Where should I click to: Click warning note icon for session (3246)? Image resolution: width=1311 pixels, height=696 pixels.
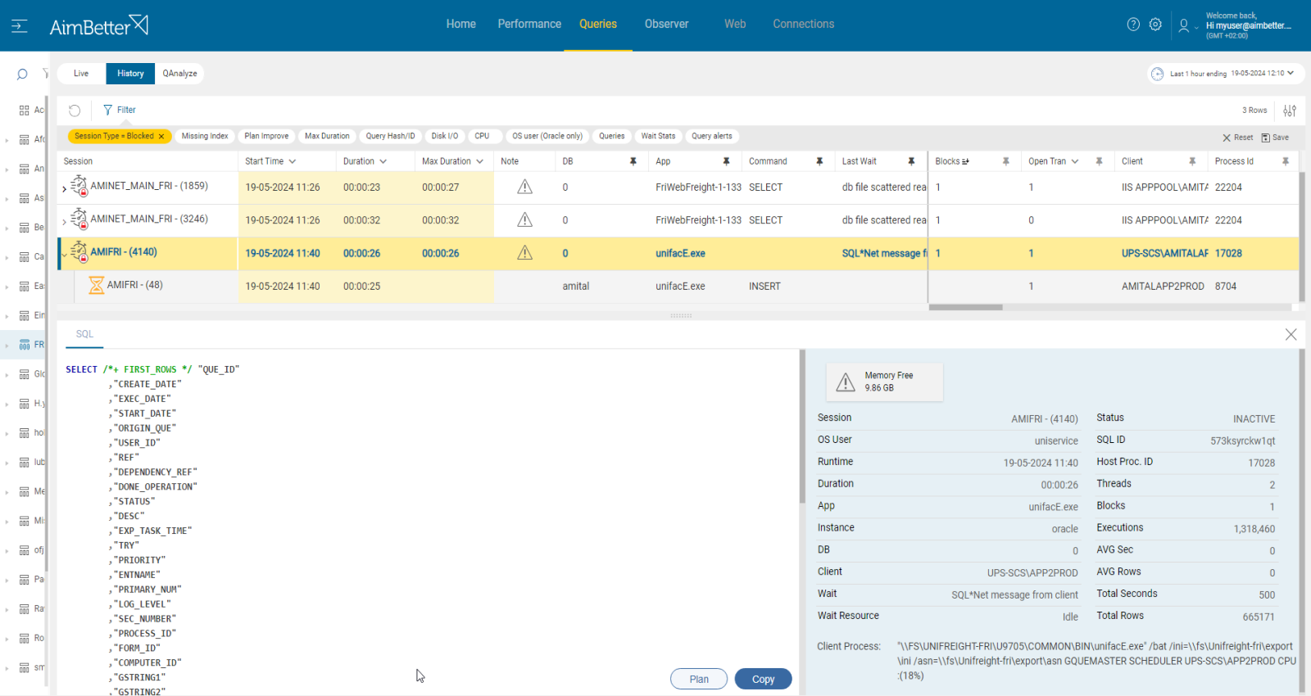click(x=525, y=220)
